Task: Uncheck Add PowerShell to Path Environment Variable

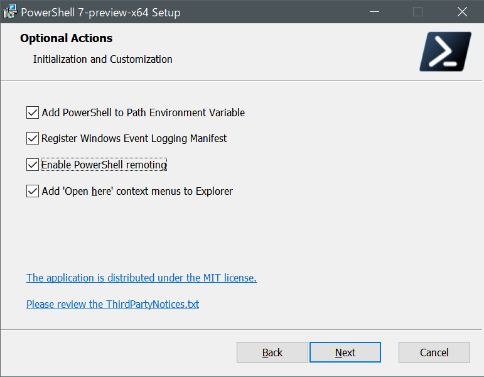Action: click(x=33, y=112)
